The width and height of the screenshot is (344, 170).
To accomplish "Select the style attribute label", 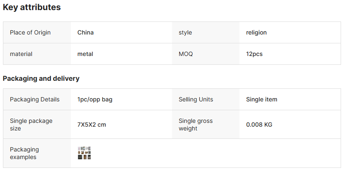I will pyautogui.click(x=185, y=33).
